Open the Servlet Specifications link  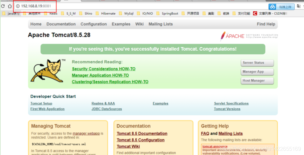(231, 103)
